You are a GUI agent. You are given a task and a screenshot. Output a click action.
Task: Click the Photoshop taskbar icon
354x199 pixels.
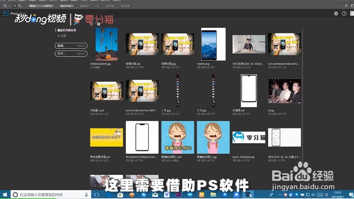pyautogui.click(x=248, y=194)
